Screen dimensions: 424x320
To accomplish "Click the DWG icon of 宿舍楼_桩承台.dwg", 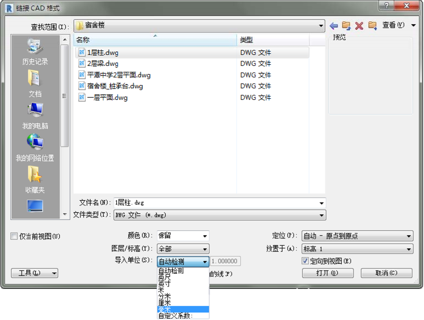I will (82, 86).
